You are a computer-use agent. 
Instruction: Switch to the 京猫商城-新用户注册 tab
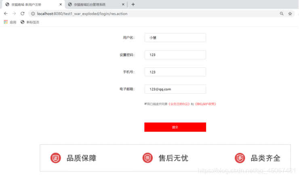(34, 4)
